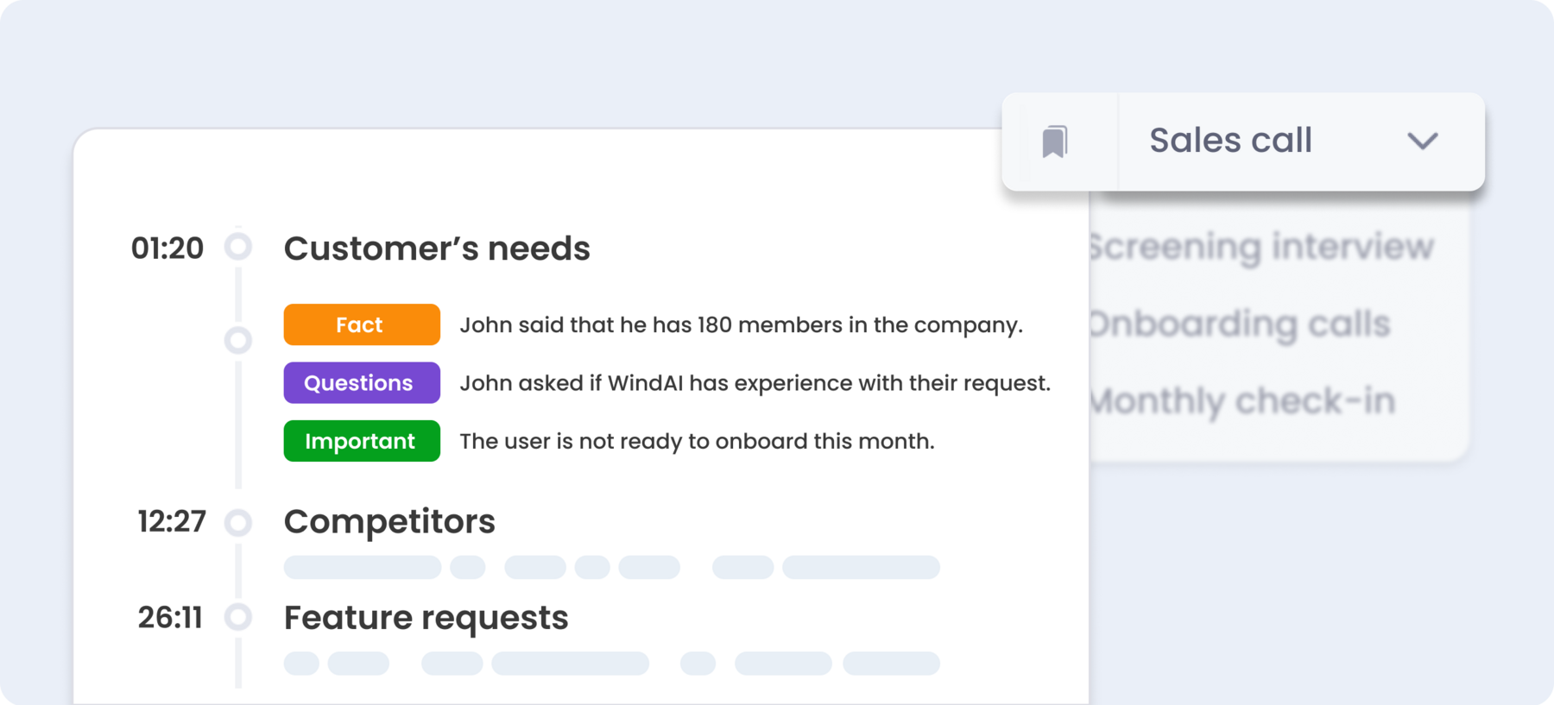1554x705 pixels.
Task: Open the Customer's needs section heading
Action: point(437,249)
